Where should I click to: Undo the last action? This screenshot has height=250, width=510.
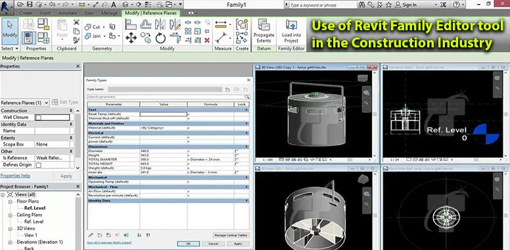tap(52, 5)
